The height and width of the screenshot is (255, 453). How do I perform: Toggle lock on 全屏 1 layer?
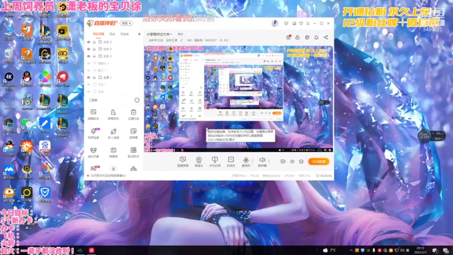click(94, 78)
